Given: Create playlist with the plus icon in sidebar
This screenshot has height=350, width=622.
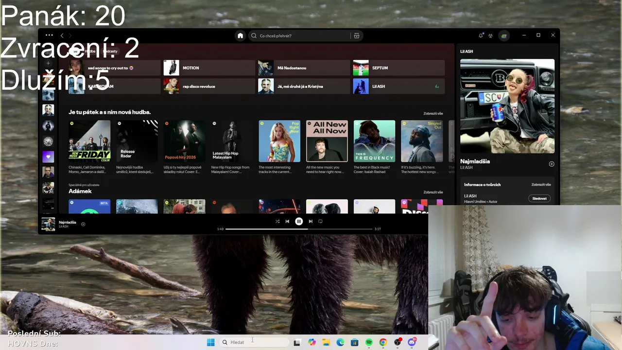Looking at the screenshot, I should click(x=48, y=63).
